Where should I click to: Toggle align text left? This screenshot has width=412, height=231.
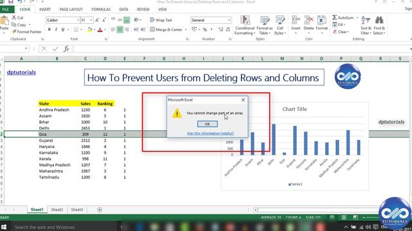pyautogui.click(x=113, y=30)
